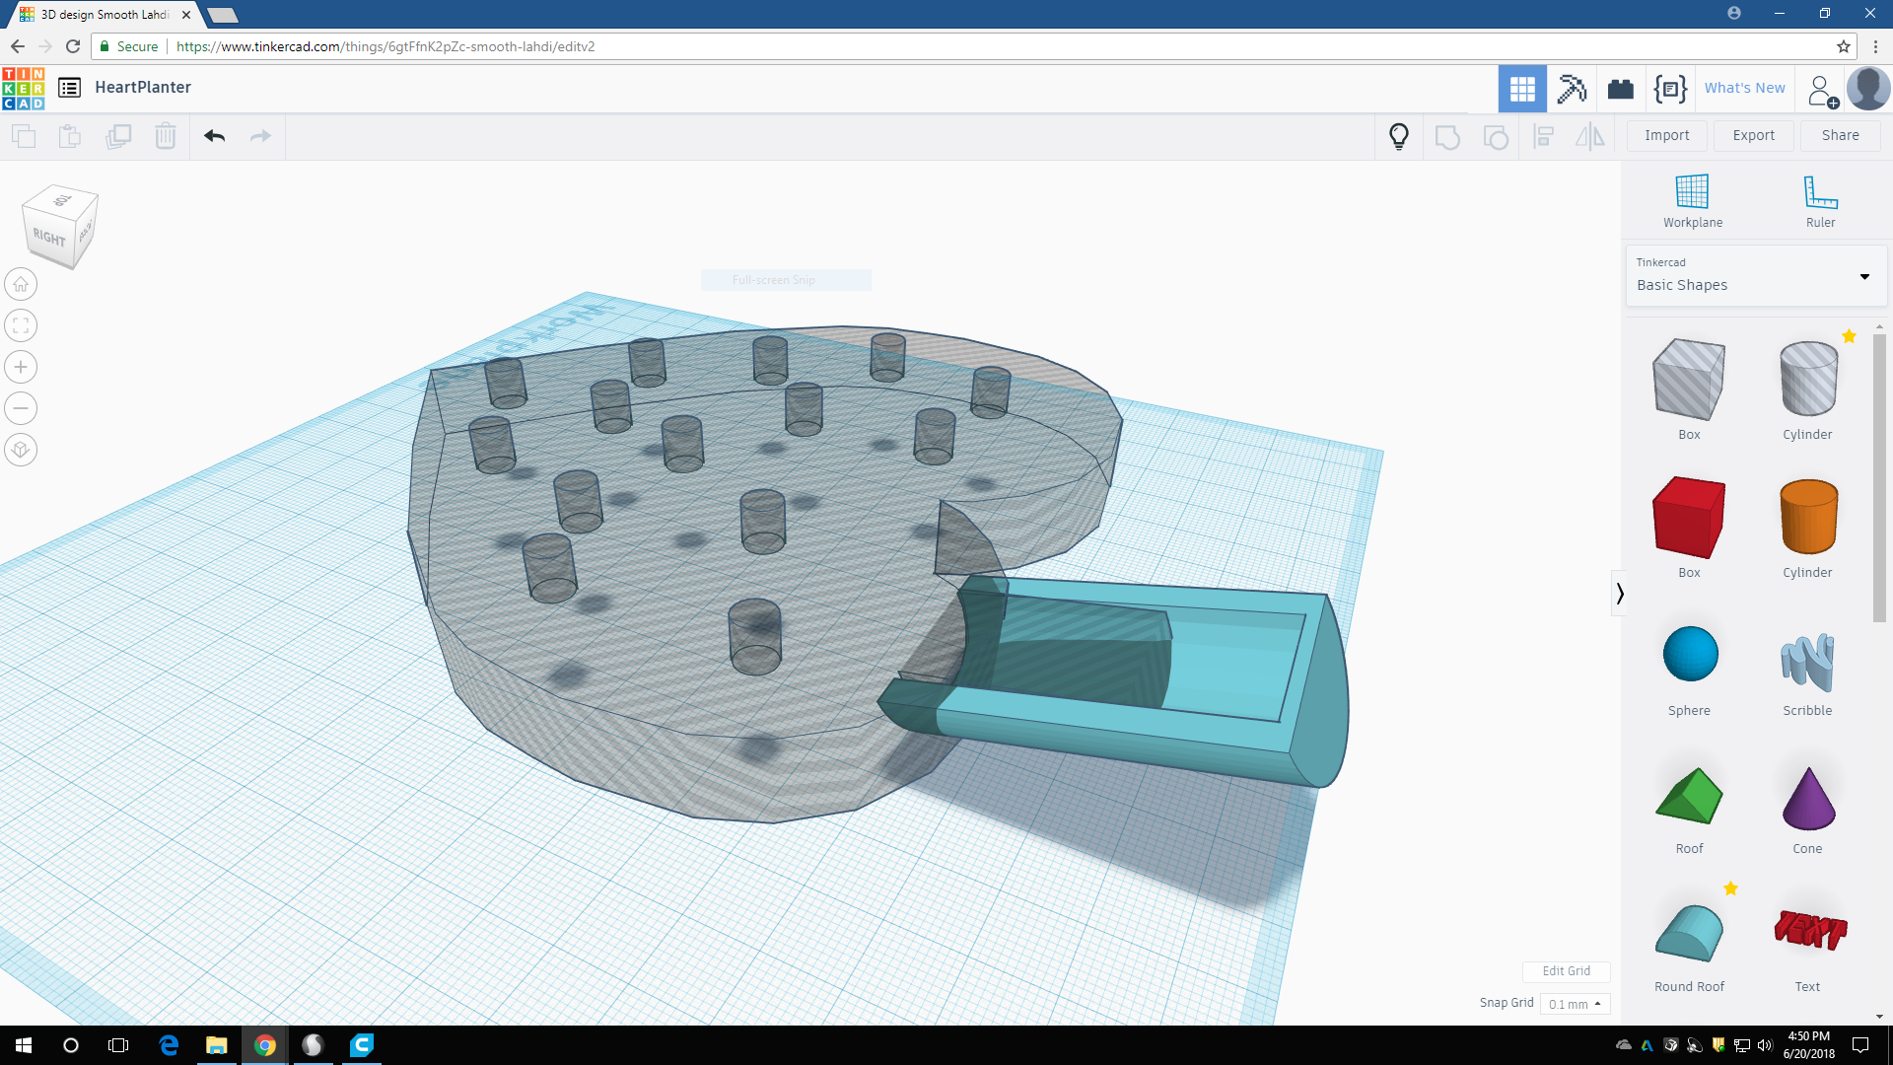Screen dimensions: 1893x1065
Task: Click the Cone shape in sidebar
Action: click(x=1807, y=800)
